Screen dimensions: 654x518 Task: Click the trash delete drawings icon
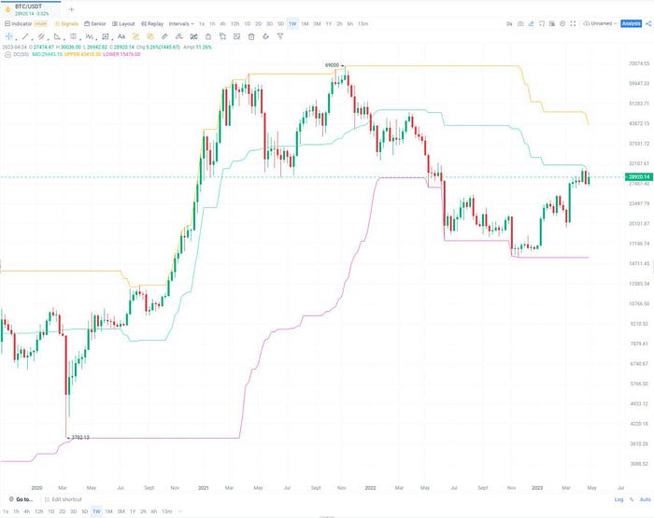click(251, 36)
